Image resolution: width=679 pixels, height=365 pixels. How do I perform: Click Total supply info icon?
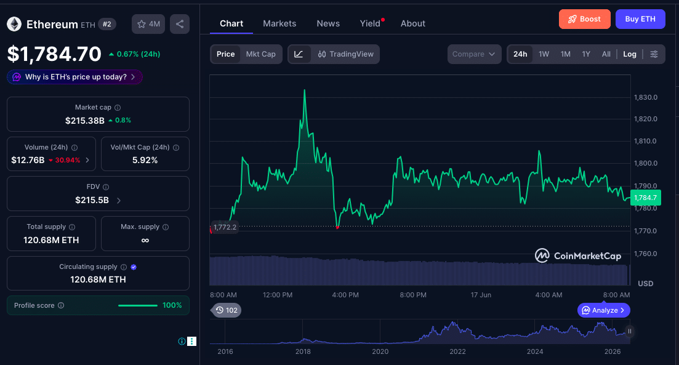(72, 227)
